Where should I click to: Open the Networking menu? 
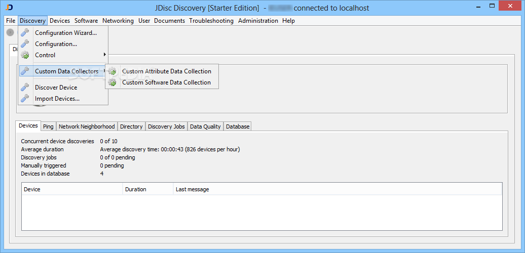(x=118, y=21)
